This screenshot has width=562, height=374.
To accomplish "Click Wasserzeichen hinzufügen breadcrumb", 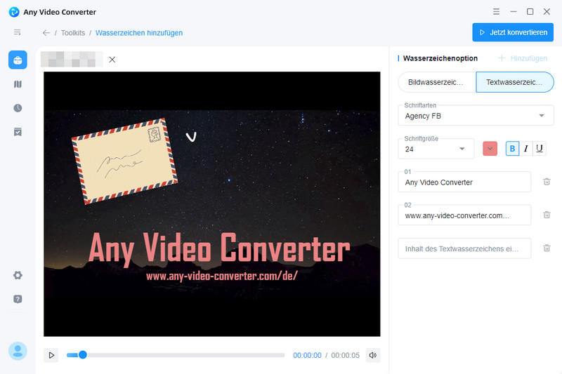I will 138,33.
